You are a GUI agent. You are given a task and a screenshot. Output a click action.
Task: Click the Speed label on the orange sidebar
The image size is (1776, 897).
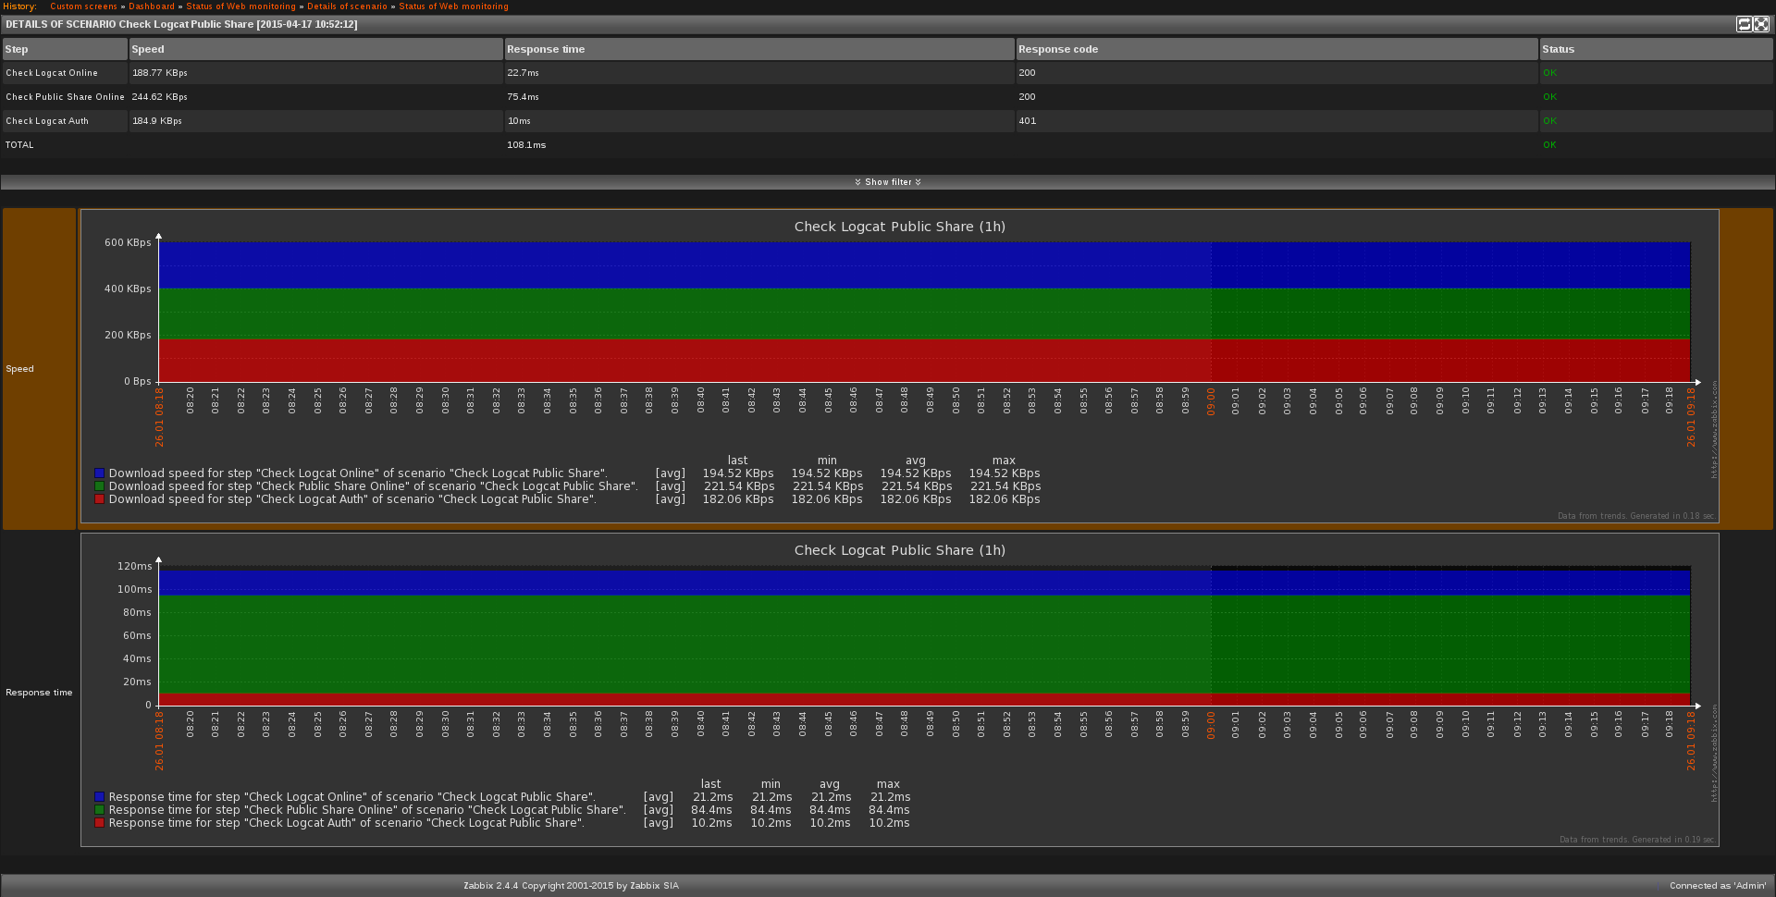[x=19, y=369]
